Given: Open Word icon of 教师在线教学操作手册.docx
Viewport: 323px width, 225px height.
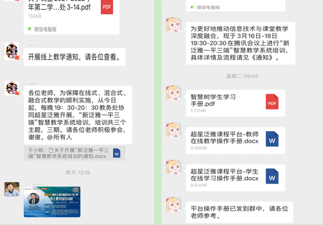Looking at the screenshot, I should click(272, 139).
